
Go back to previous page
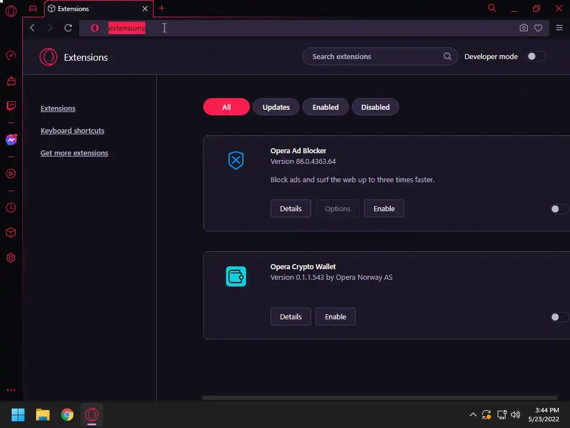point(32,28)
